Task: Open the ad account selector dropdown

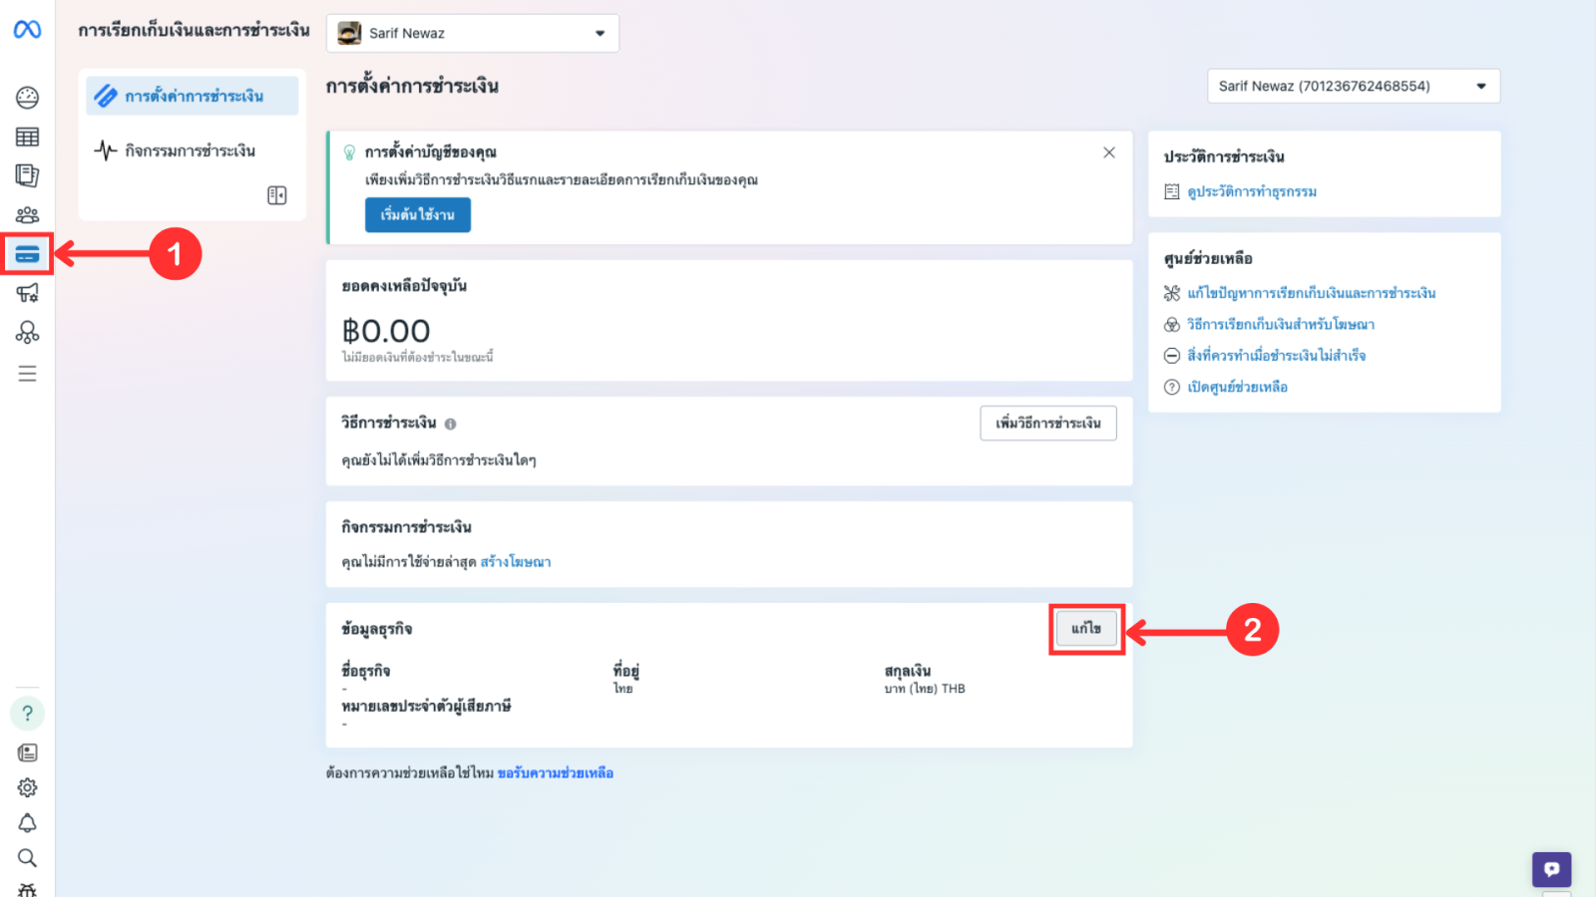Action: pyautogui.click(x=1353, y=86)
